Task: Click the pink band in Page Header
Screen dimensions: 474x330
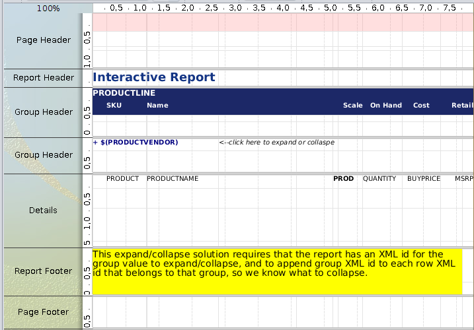Action: (283, 22)
